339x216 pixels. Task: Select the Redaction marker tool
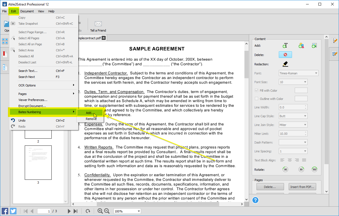pyautogui.click(x=285, y=64)
